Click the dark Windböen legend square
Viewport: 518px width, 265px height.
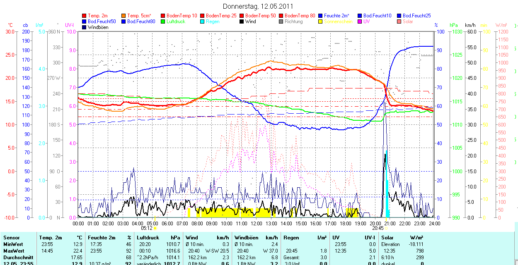(85, 27)
